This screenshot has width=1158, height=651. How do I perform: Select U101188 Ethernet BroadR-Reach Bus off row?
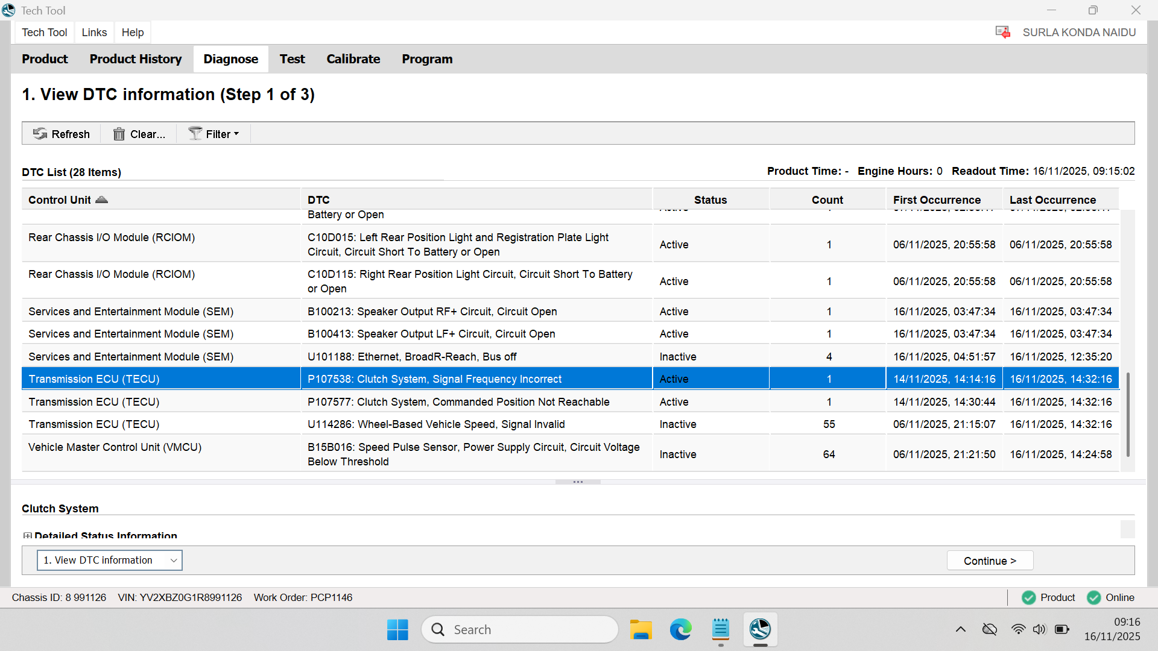tap(571, 356)
